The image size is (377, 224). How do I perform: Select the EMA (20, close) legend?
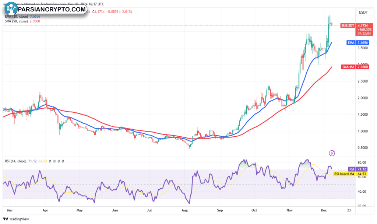[22, 16]
